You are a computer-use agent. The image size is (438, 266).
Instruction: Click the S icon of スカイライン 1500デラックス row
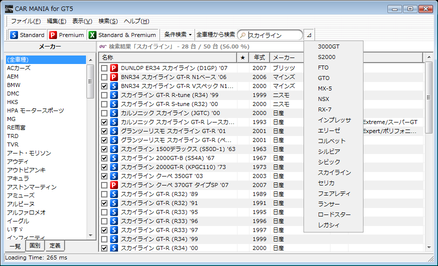click(x=113, y=149)
